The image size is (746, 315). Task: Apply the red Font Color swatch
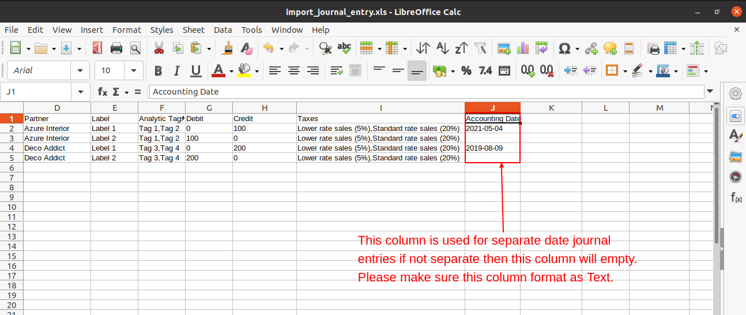point(218,70)
